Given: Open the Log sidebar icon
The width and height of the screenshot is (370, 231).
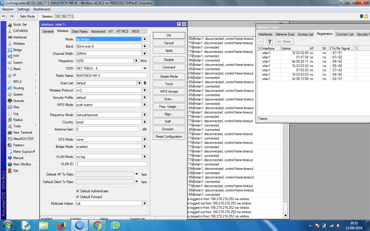Looking at the screenshot, I should (10, 113).
